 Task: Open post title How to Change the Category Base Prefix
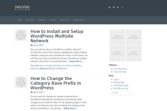56,83
